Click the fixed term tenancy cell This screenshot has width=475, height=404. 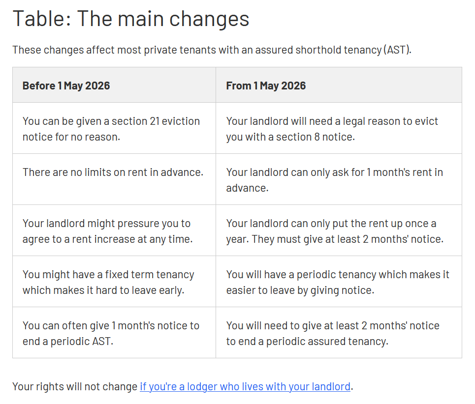pyautogui.click(x=108, y=282)
